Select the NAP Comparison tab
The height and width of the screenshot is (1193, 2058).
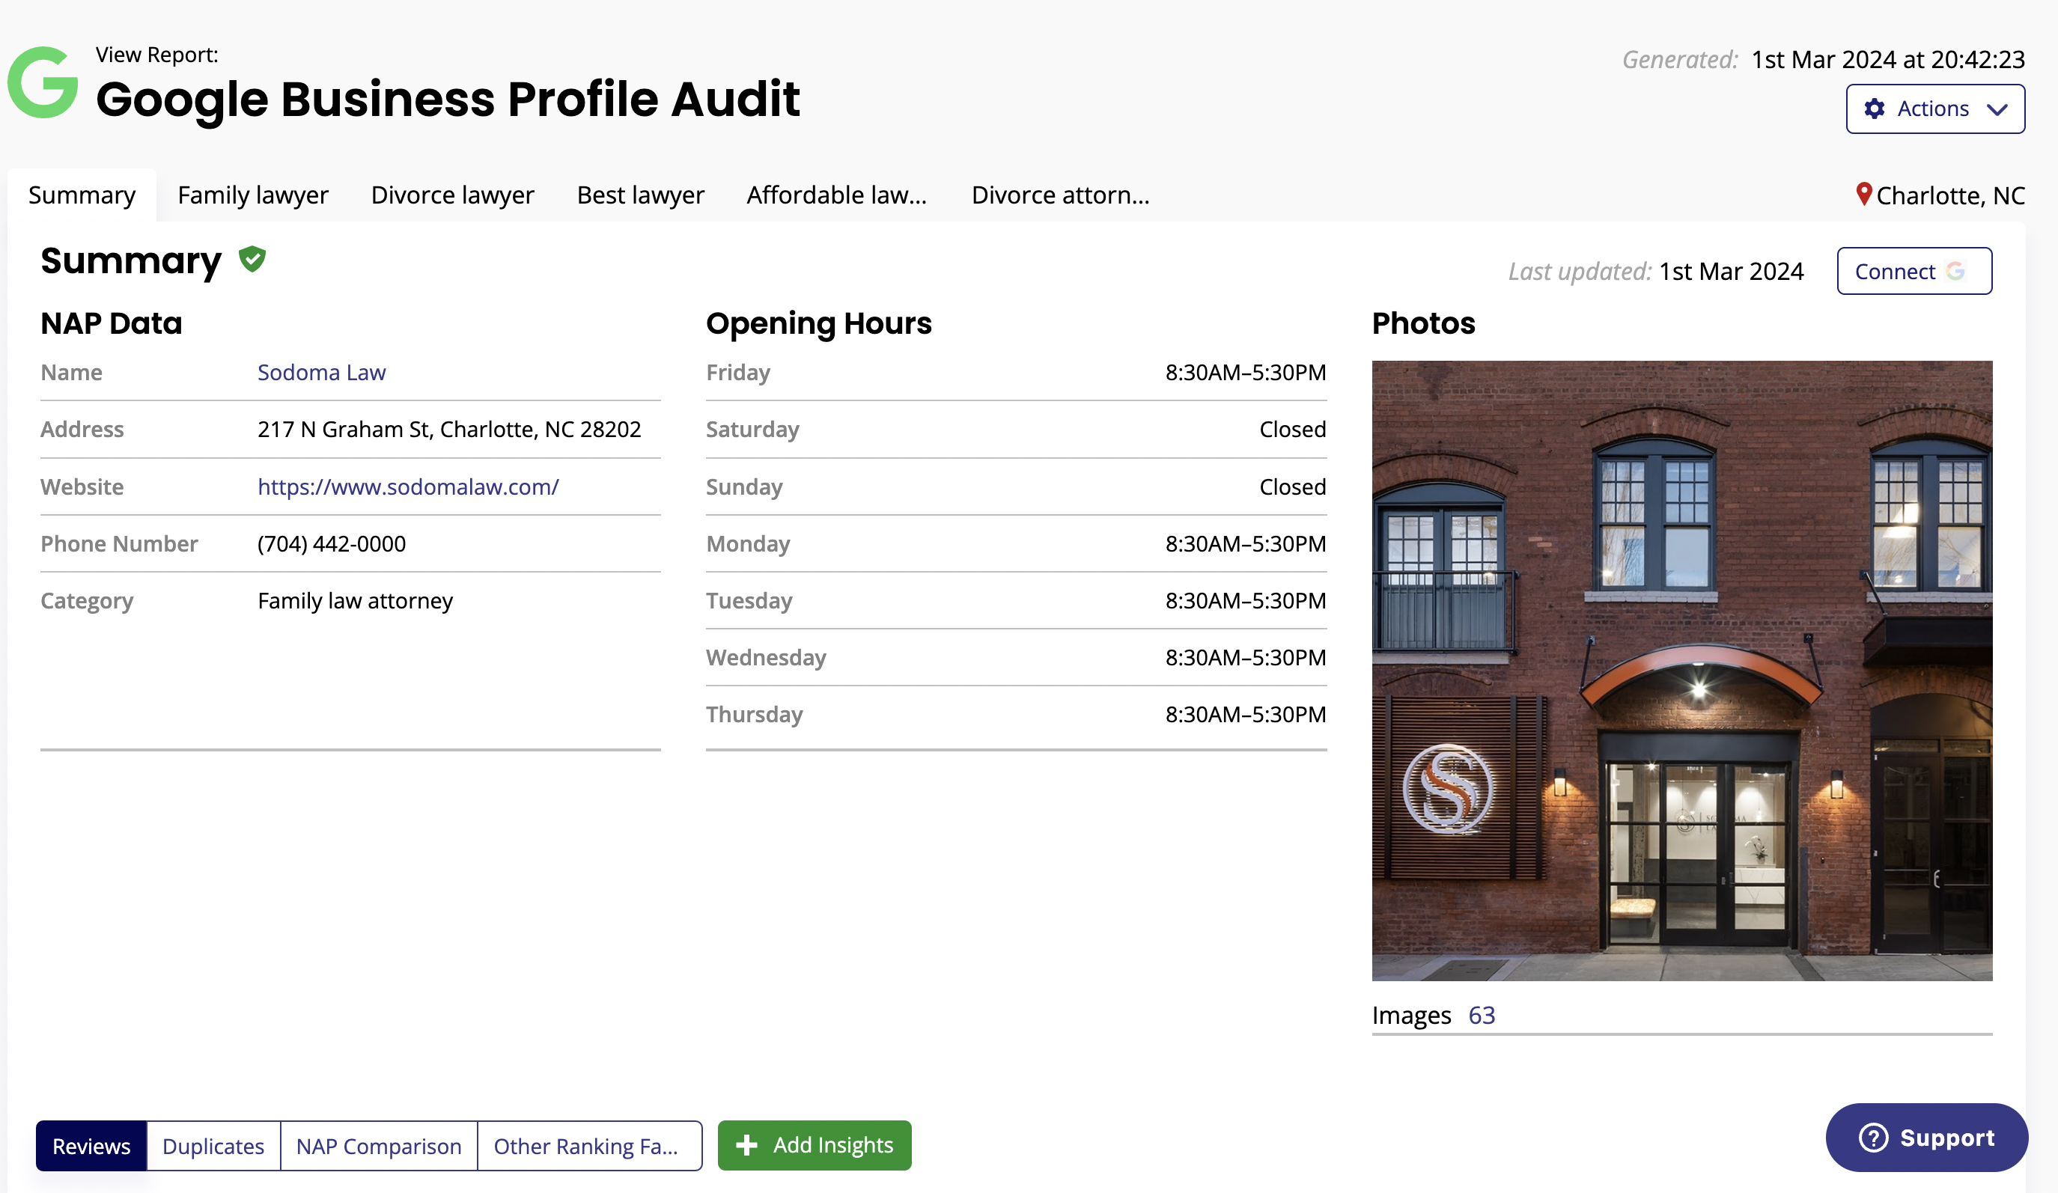[x=379, y=1146]
